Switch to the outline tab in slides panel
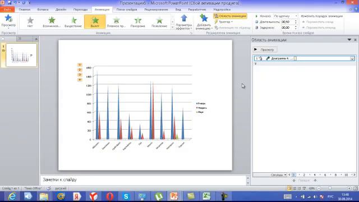359x202 pixels. point(20,39)
